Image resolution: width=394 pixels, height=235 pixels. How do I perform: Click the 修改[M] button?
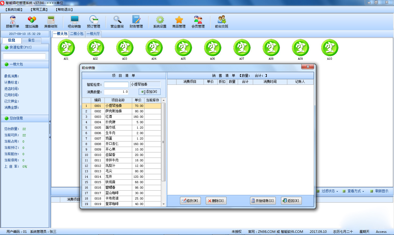pos(190,201)
